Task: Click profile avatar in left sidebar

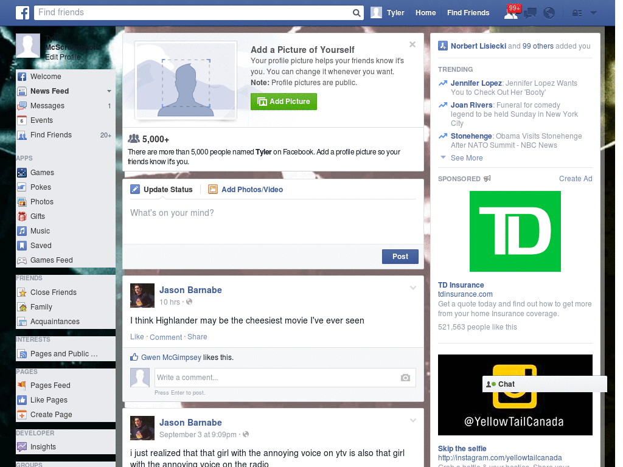Action: [x=28, y=46]
